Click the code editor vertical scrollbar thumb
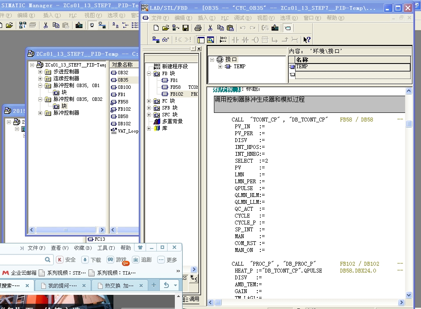The width and height of the screenshot is (421, 309). pyautogui.click(x=409, y=124)
